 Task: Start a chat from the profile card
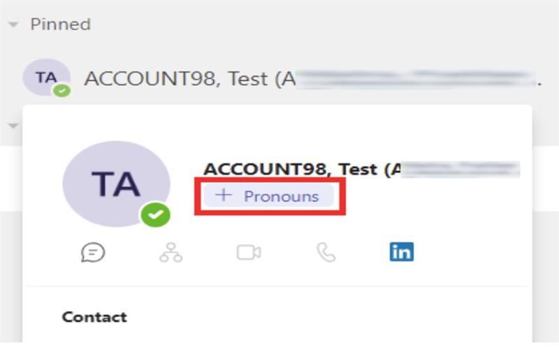pos(93,252)
